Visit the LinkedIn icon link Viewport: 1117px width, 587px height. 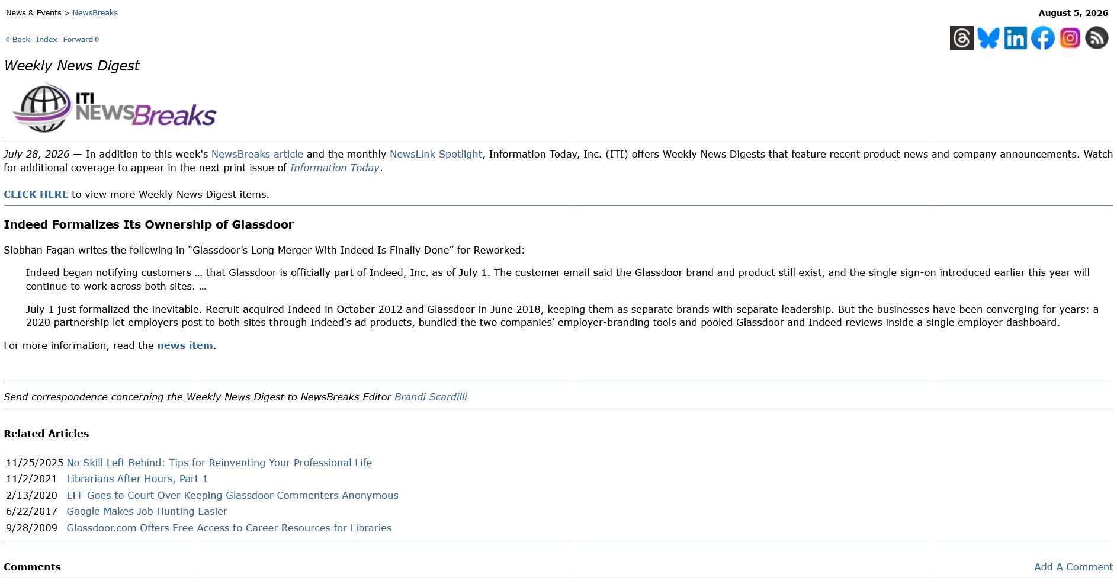(x=1016, y=38)
